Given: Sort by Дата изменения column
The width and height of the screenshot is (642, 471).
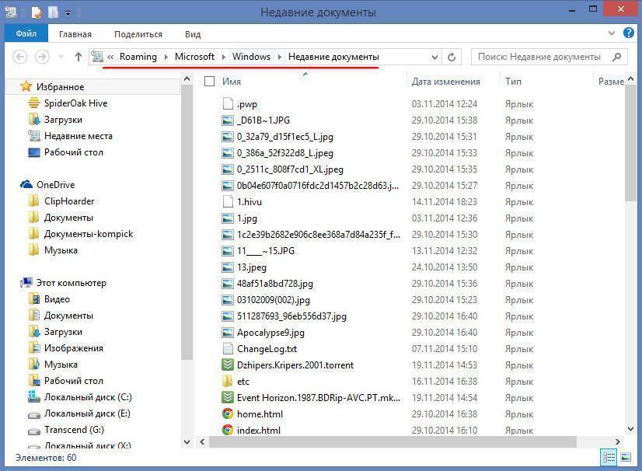Looking at the screenshot, I should coord(445,81).
